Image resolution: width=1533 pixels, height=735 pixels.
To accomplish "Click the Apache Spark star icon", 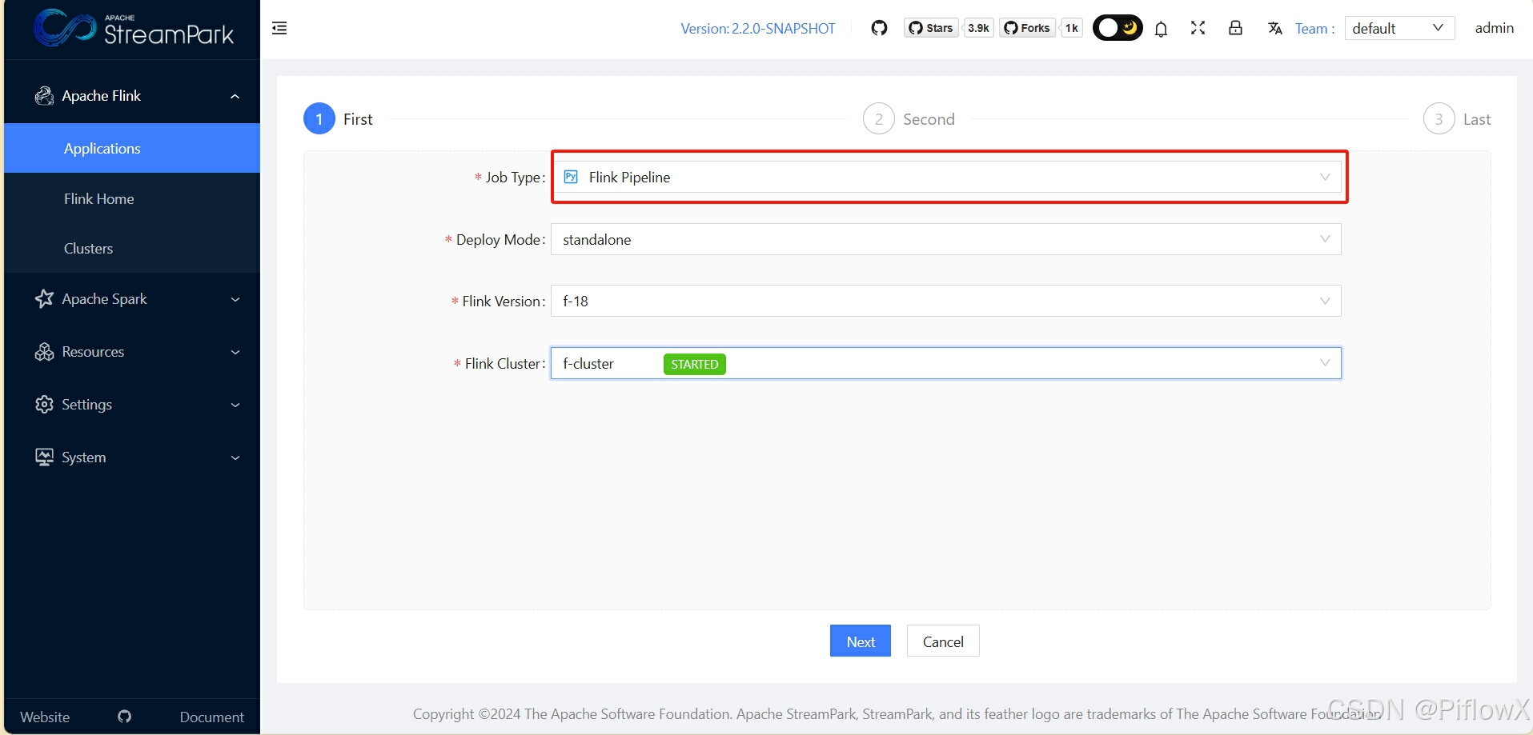I will tap(44, 299).
